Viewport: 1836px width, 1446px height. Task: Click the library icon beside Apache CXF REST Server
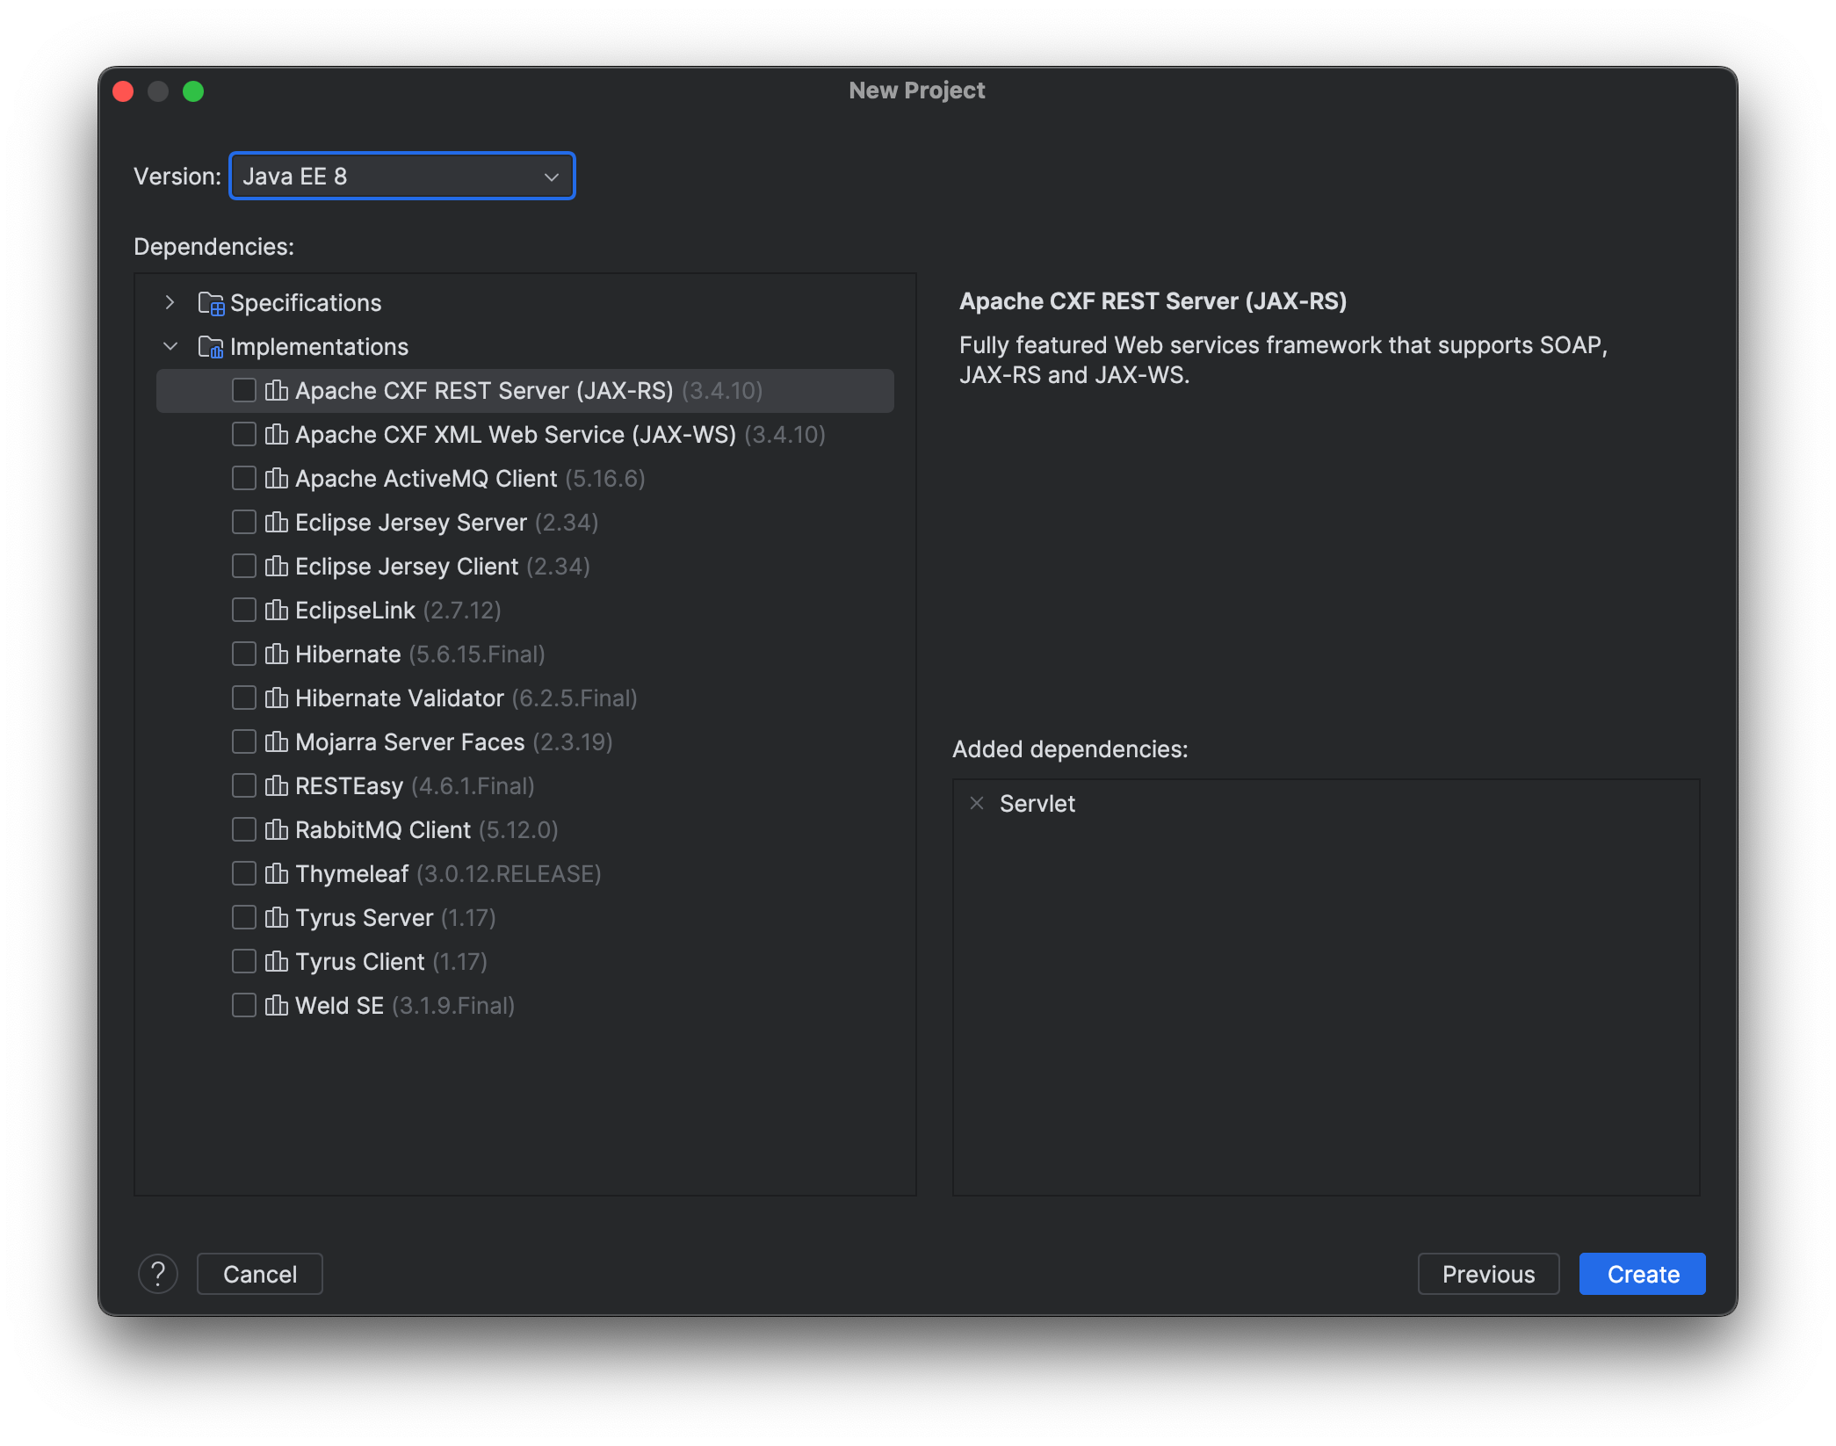click(x=276, y=390)
